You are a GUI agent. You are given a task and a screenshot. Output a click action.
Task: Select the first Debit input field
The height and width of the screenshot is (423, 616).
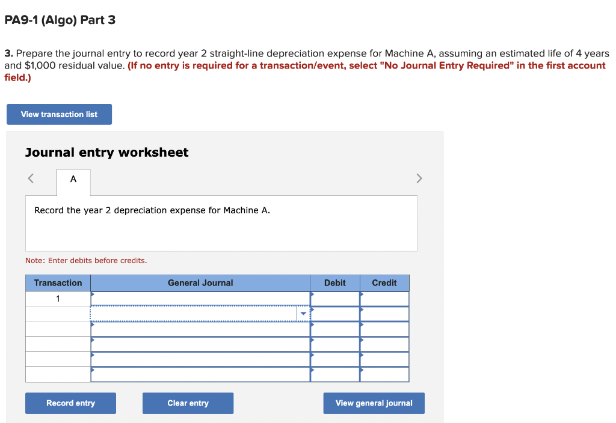(x=335, y=298)
